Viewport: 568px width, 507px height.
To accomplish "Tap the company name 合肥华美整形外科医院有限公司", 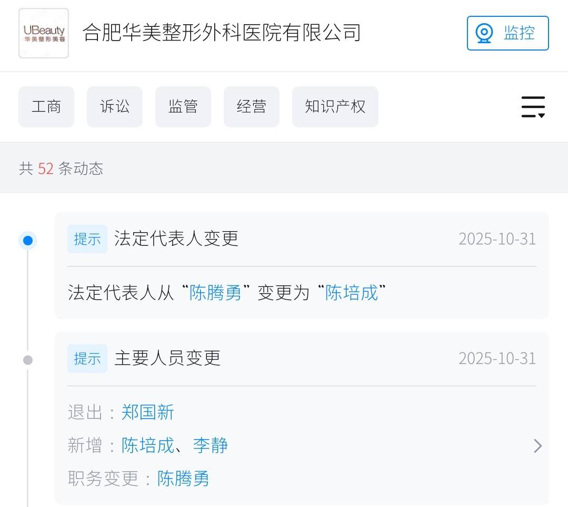I will [222, 33].
